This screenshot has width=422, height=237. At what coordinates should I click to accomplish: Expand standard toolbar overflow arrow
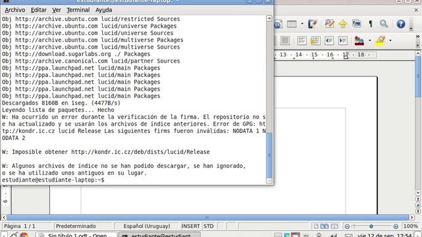411,28
